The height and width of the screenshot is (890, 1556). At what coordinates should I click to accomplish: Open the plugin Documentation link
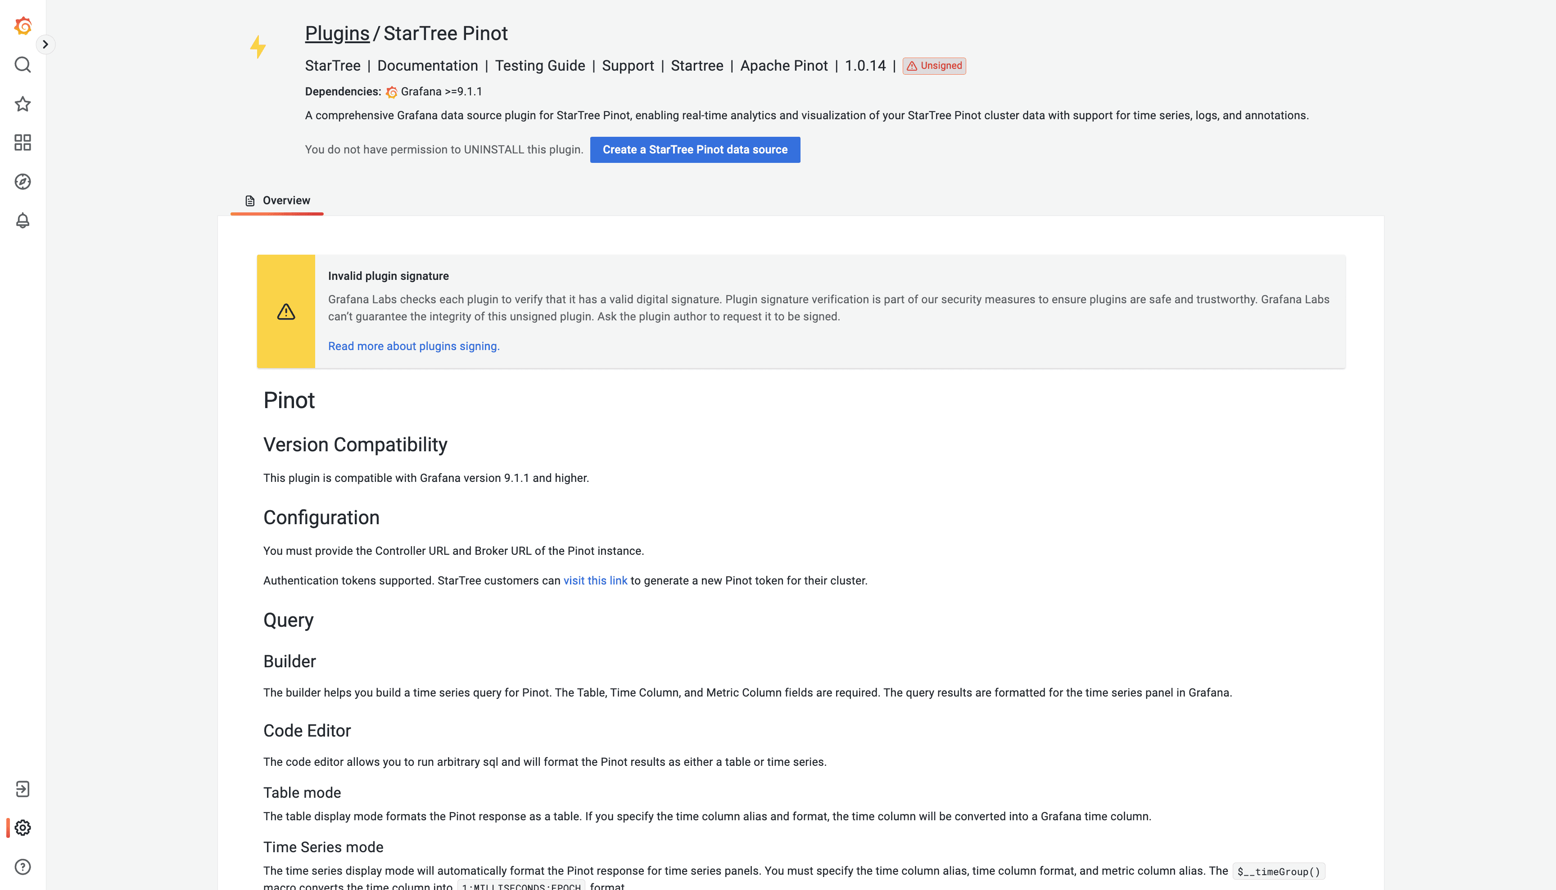point(428,65)
